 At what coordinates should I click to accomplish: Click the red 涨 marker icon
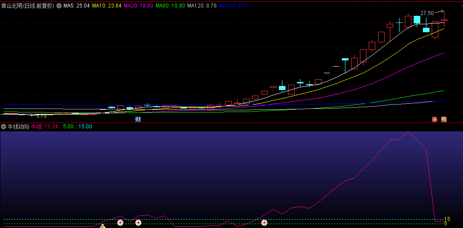click(x=434, y=120)
